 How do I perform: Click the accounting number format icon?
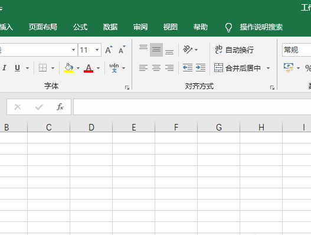(x=289, y=68)
